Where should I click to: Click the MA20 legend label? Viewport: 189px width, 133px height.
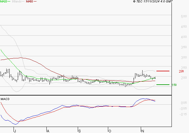tap(4, 2)
